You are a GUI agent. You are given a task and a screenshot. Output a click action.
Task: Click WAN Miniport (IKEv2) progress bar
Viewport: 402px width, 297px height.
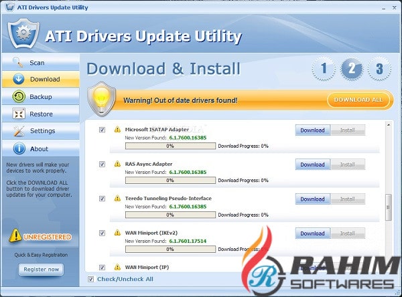pos(170,249)
